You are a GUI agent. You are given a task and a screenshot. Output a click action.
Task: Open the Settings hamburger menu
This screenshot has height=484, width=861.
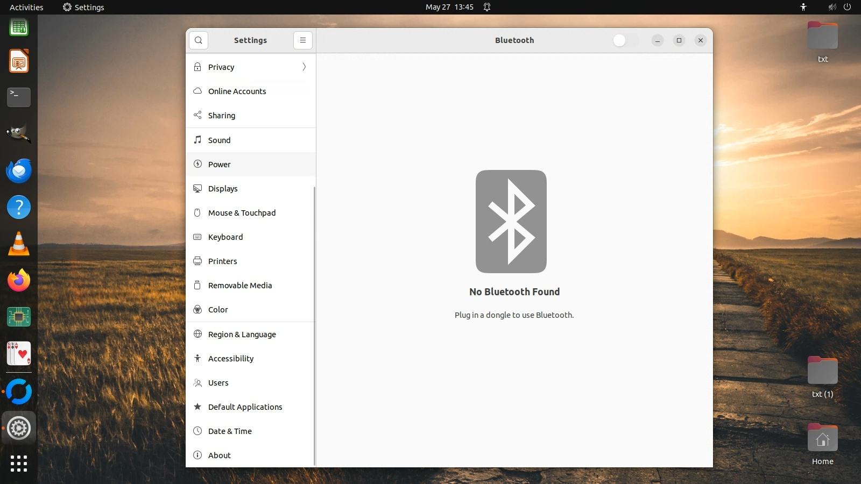303,40
